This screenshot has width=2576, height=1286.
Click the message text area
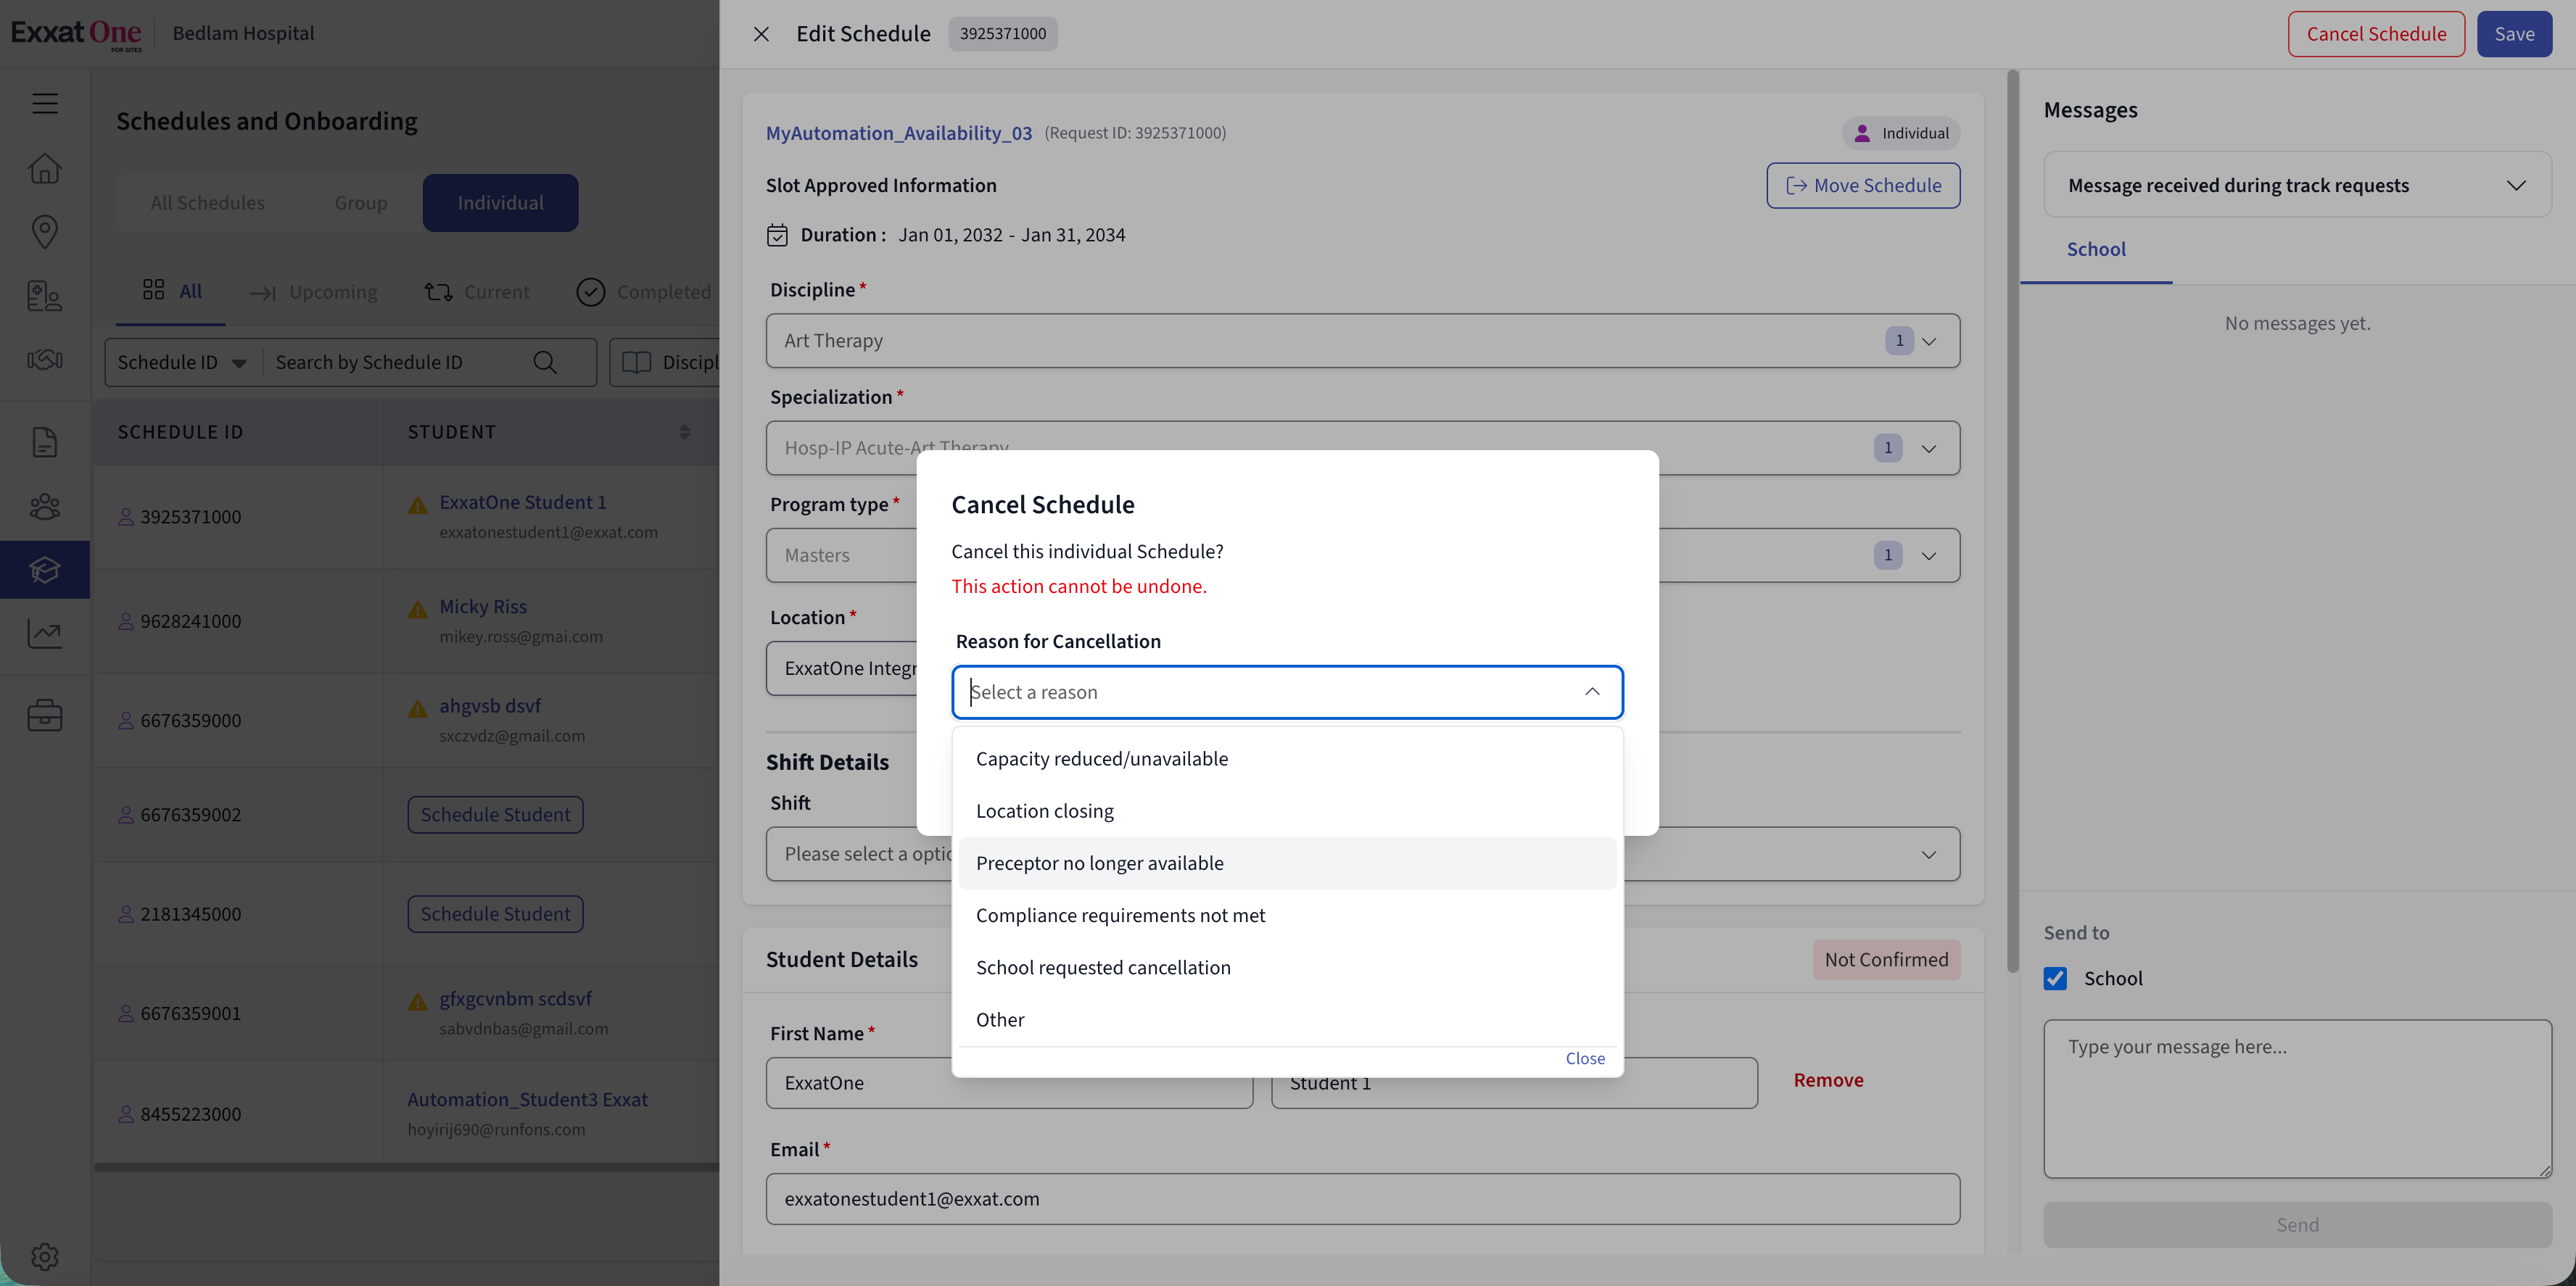[x=2297, y=1099]
